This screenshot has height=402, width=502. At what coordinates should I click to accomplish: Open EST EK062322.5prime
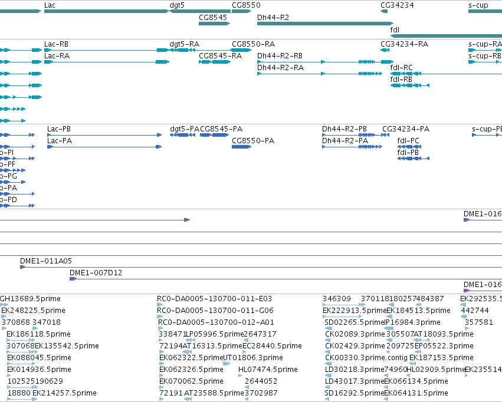coord(191,358)
